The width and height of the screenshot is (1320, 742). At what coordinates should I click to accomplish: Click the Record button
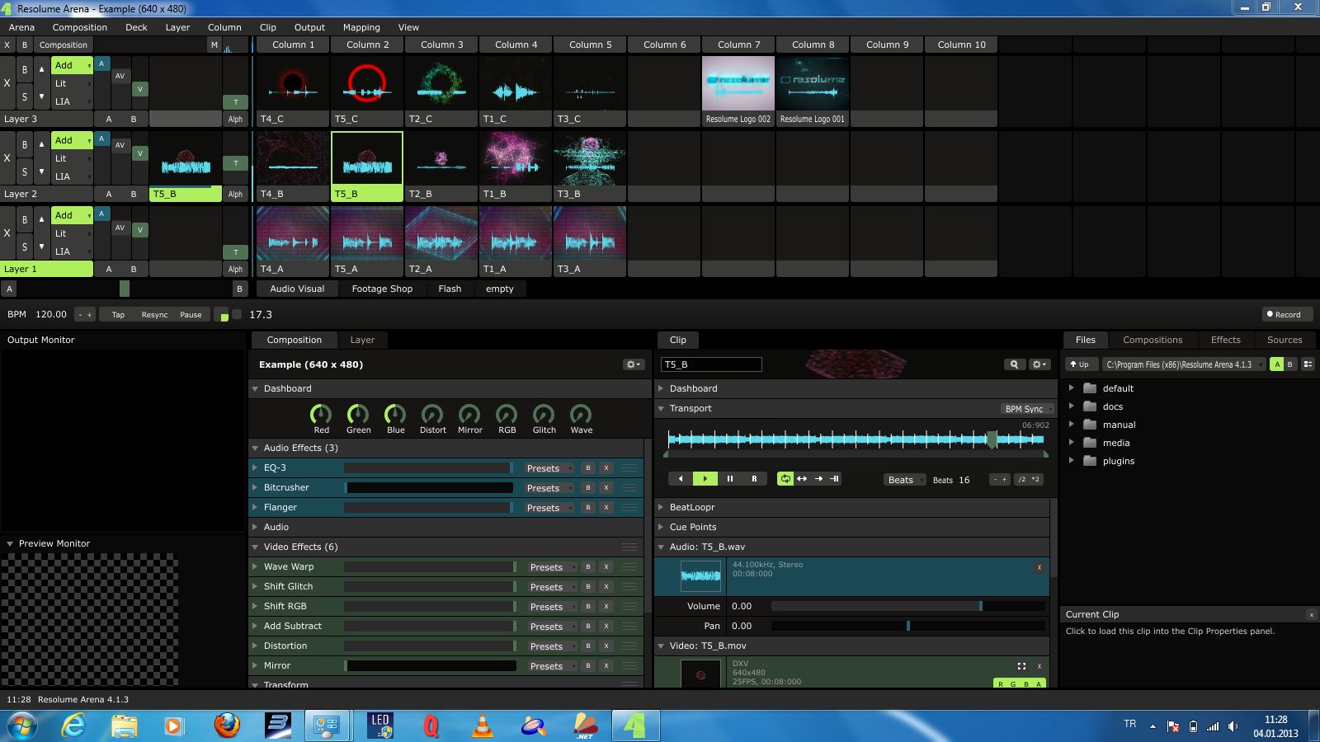tap(1283, 314)
